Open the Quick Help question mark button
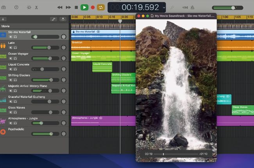The height and width of the screenshot is (168, 254). coord(16,7)
